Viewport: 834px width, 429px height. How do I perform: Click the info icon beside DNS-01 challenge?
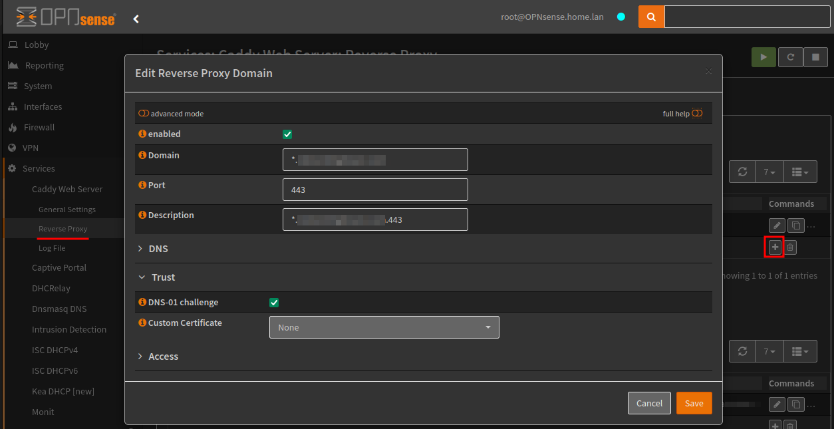click(x=142, y=302)
